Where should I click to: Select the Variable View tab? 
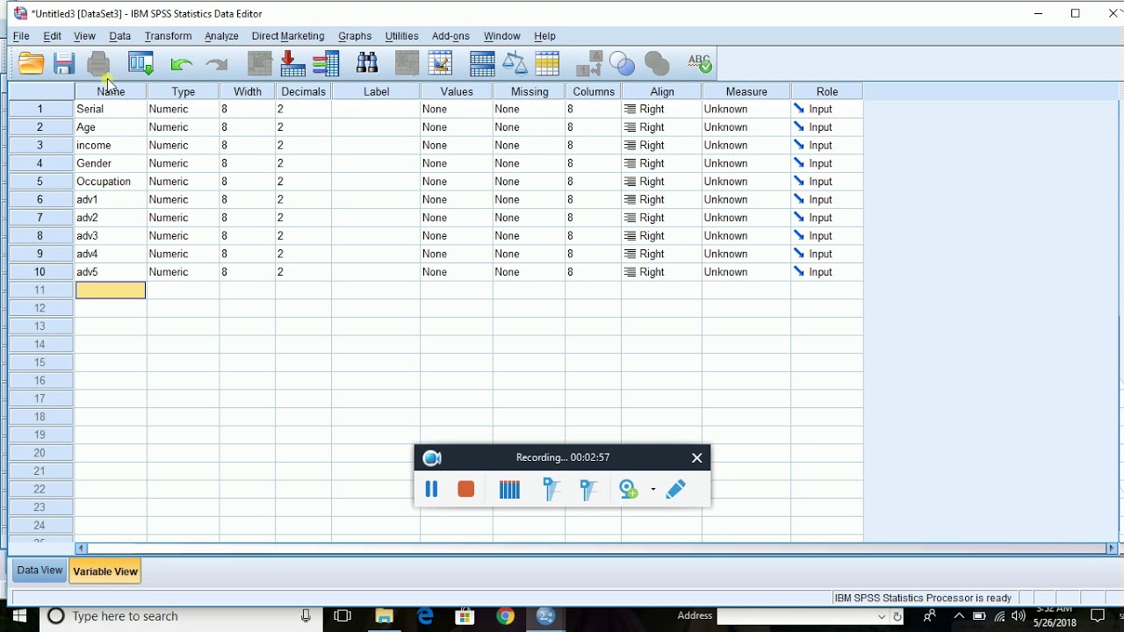click(105, 571)
